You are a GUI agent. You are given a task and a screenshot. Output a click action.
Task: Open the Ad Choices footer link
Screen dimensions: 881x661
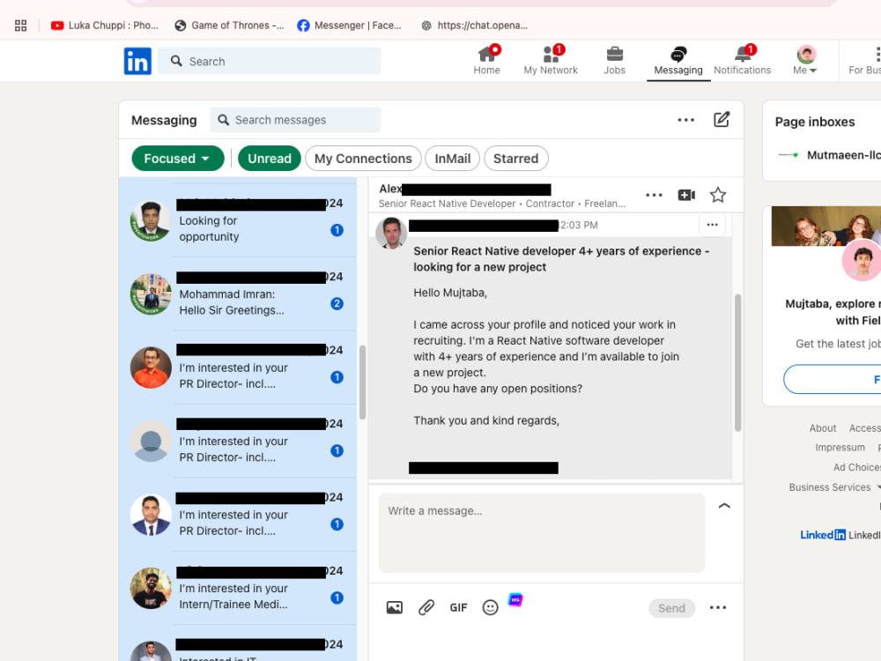pos(857,467)
